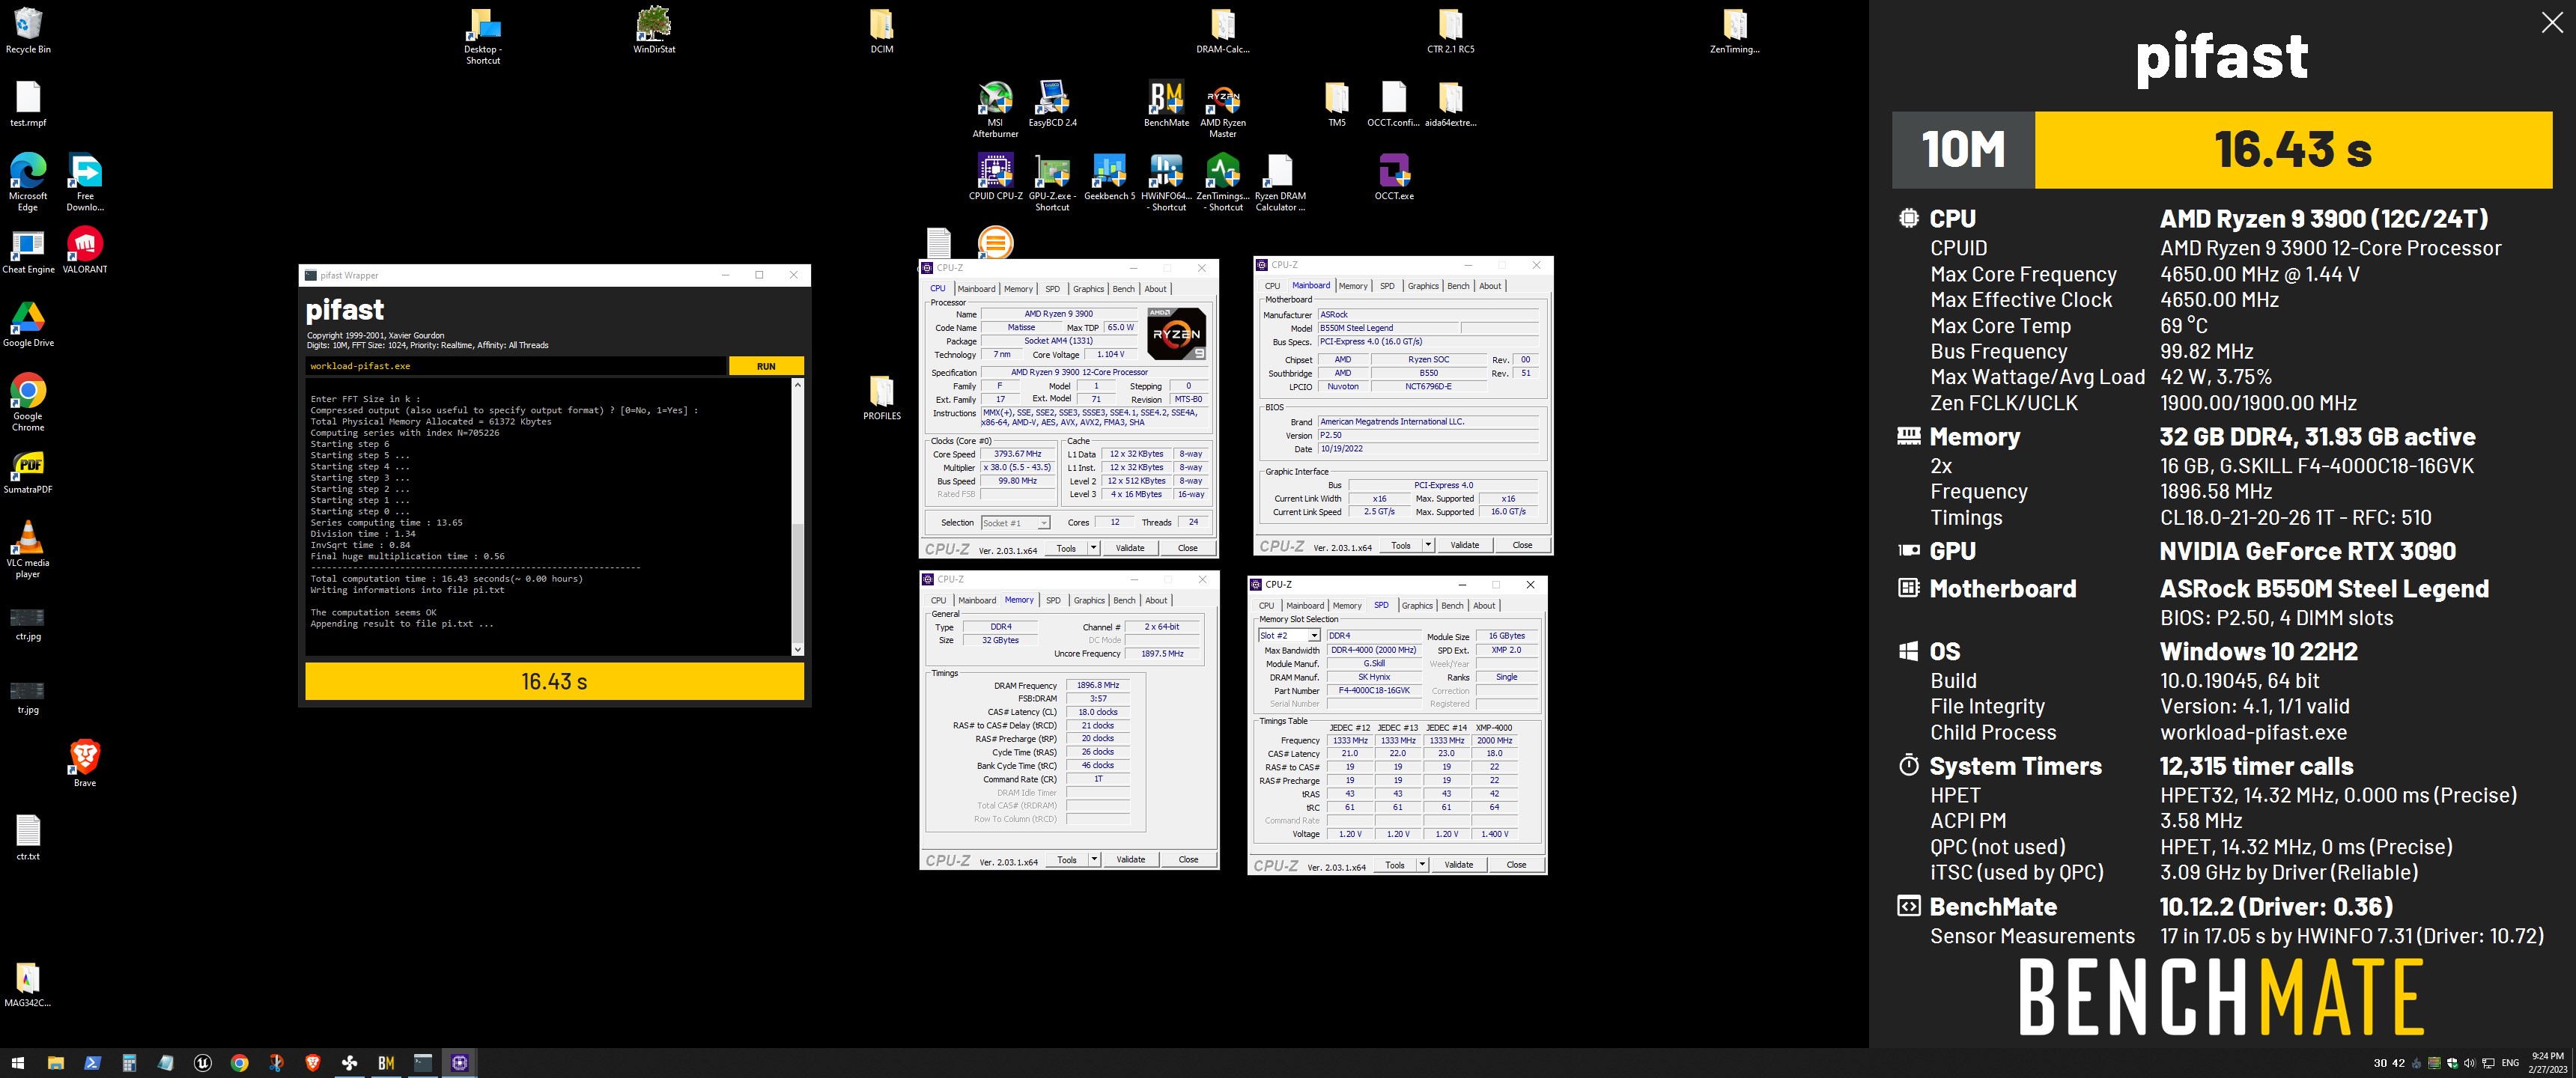Expand Tools dropdown arrow in CPU-tab CPU-Z window
2576x1078 pixels.
coord(1093,548)
